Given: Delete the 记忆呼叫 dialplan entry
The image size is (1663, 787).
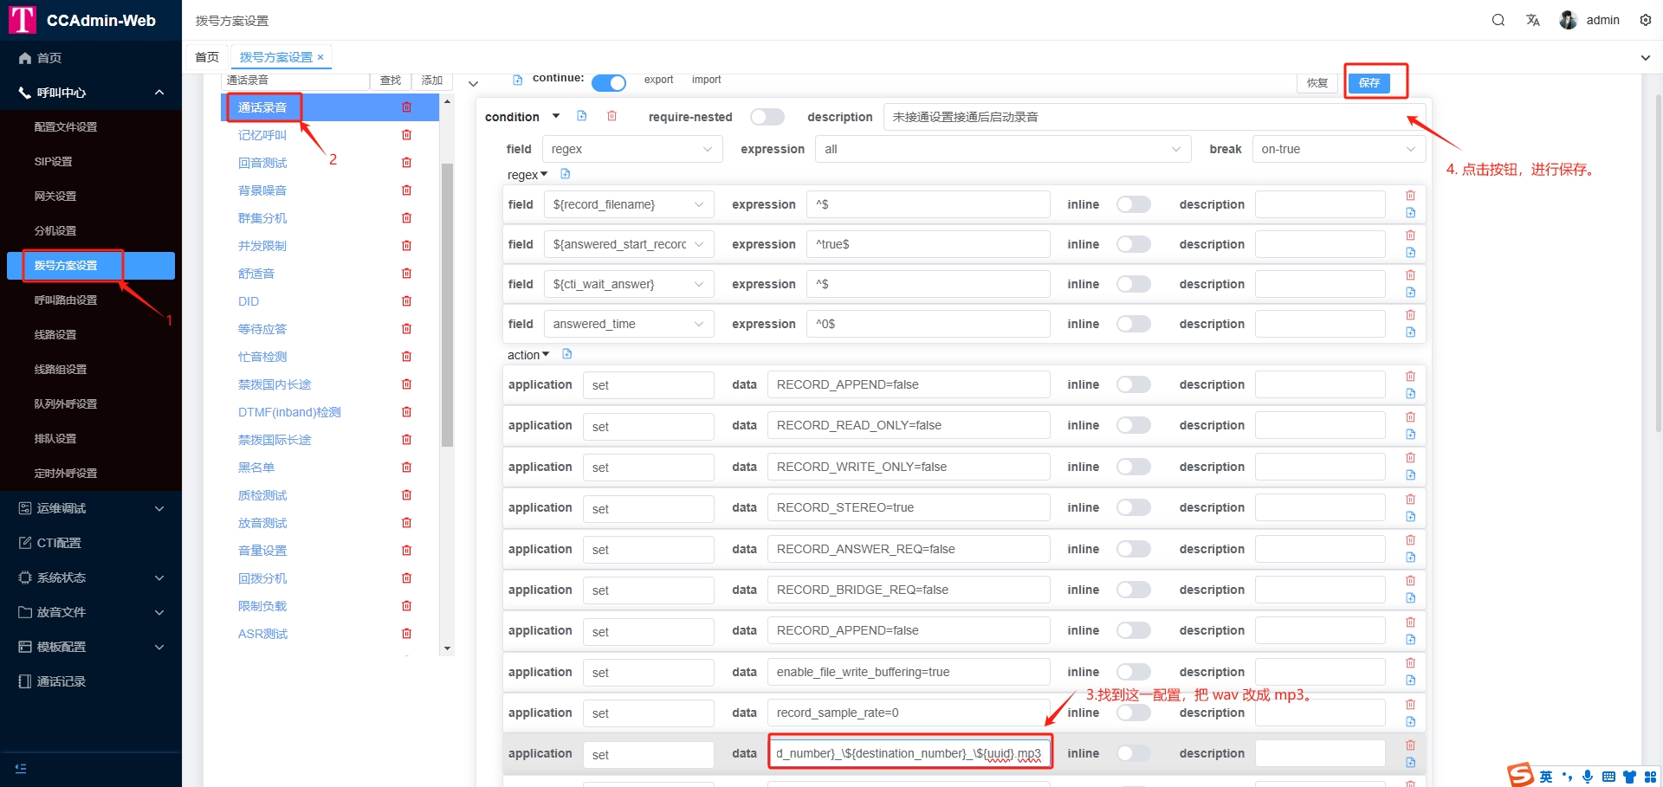Looking at the screenshot, I should (406, 135).
